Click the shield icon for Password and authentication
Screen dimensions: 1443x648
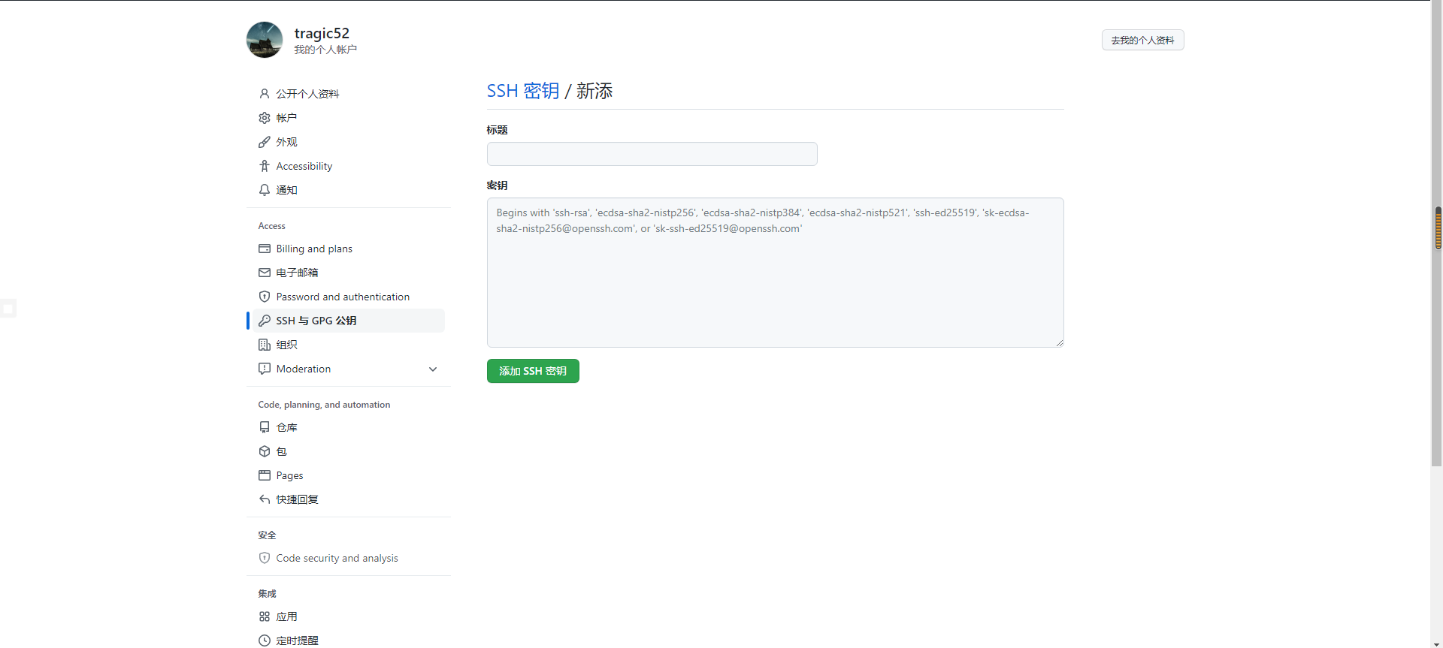265,297
